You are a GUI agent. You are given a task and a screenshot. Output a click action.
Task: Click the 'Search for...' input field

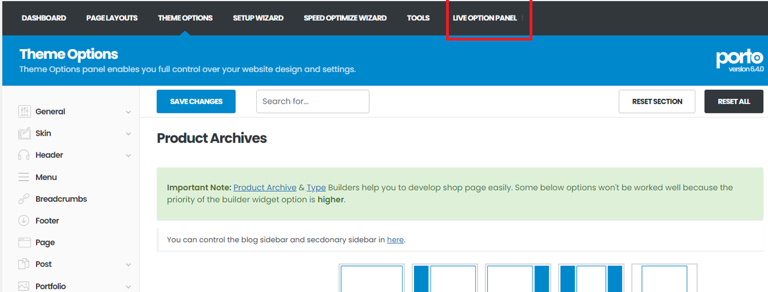[x=313, y=101]
